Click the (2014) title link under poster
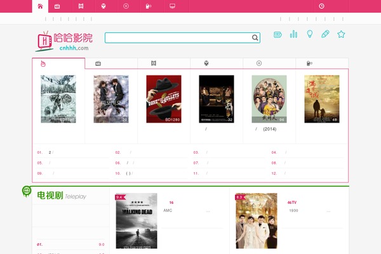Image resolution: width=381 pixels, height=254 pixels. tap(266, 129)
